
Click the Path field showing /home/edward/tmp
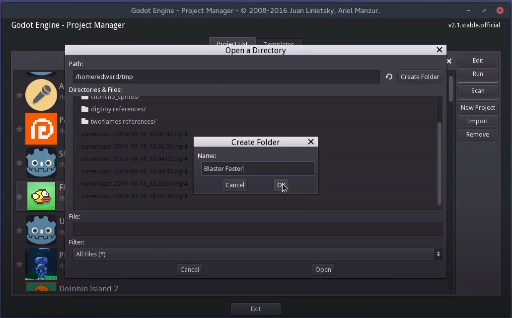(226, 77)
